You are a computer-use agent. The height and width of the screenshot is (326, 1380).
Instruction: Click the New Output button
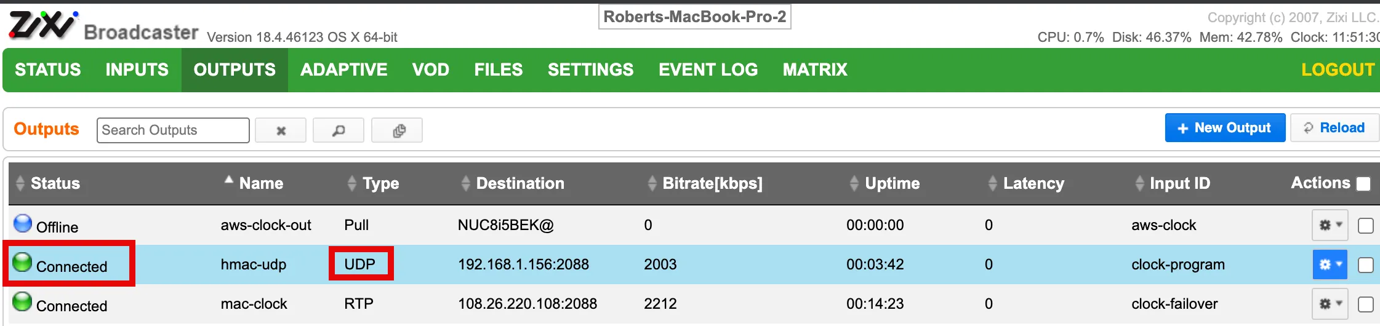(x=1225, y=128)
